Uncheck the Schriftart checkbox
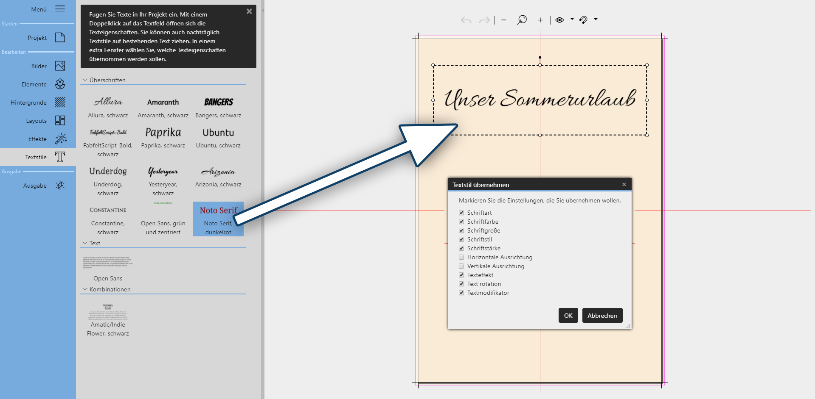 click(461, 213)
